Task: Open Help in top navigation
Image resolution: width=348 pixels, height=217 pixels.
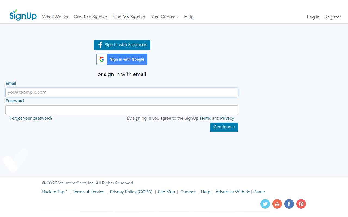Action: 189,17
